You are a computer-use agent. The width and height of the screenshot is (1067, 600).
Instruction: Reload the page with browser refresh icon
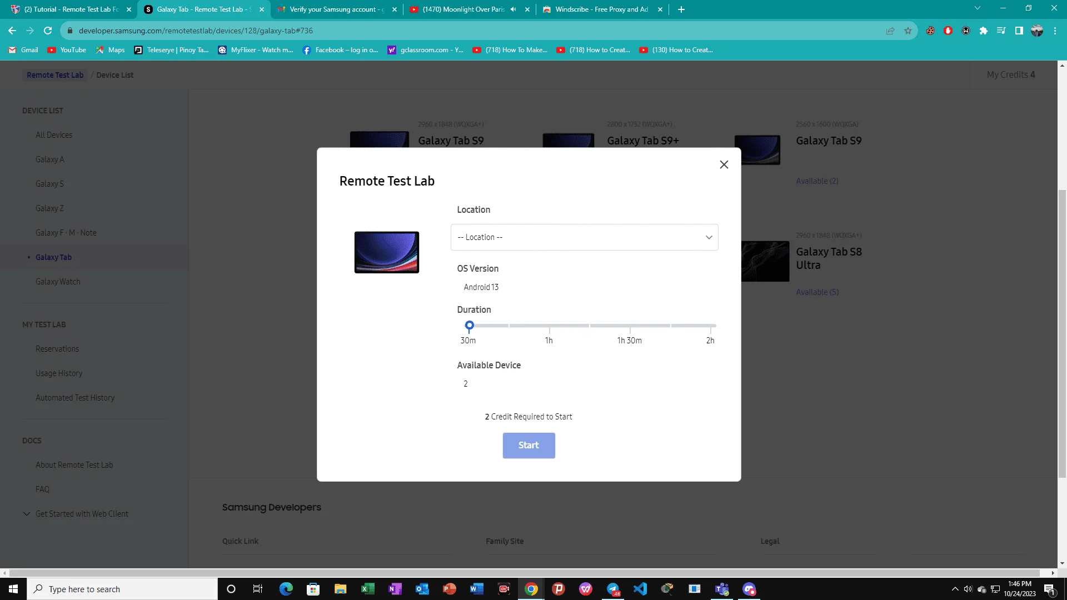coord(48,31)
